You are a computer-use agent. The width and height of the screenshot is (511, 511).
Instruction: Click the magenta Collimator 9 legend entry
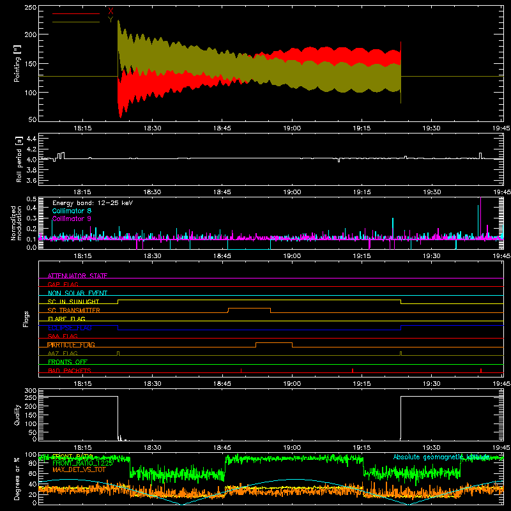click(72, 218)
